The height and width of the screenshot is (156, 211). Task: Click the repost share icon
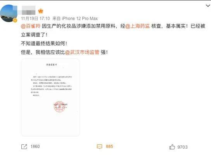pos(24,147)
